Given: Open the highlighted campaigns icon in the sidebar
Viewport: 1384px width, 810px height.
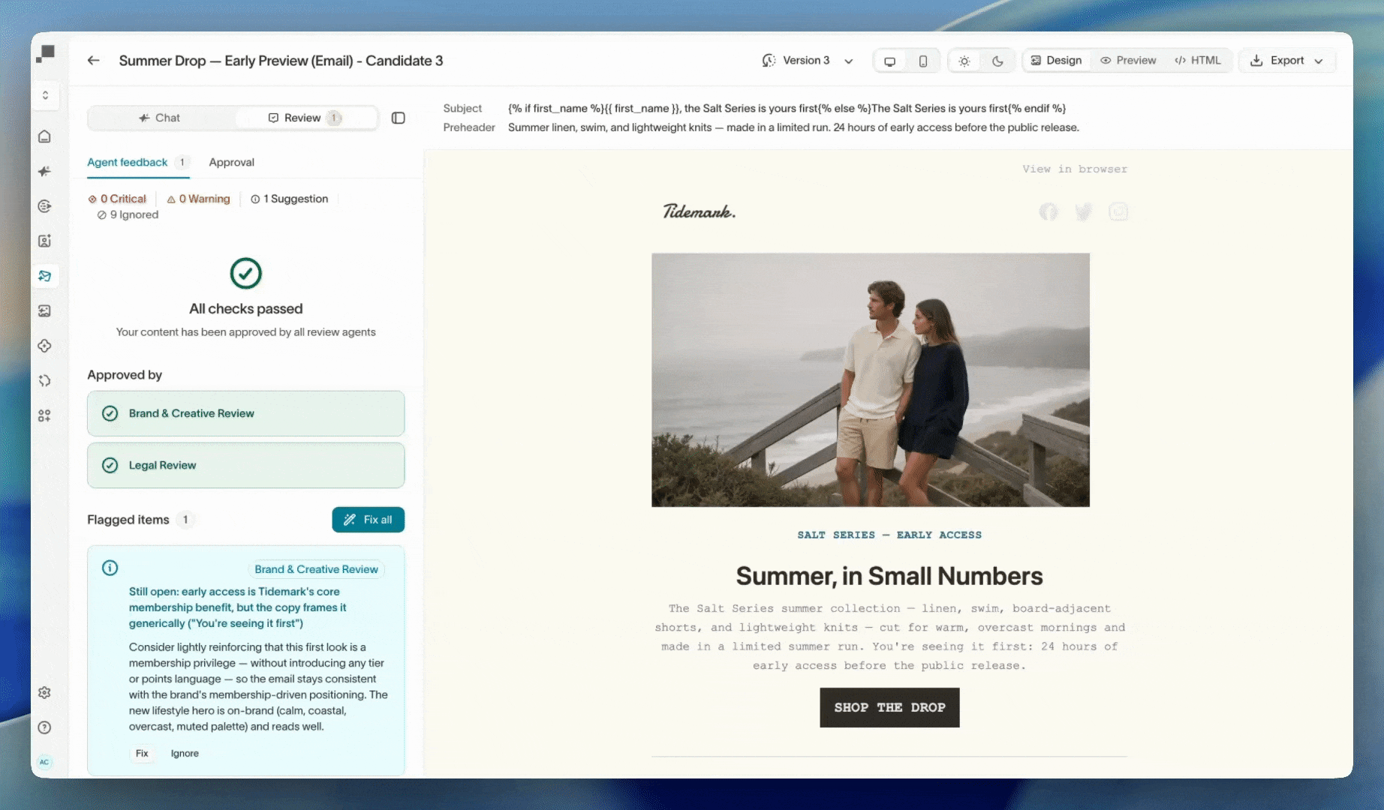Looking at the screenshot, I should [x=45, y=276].
